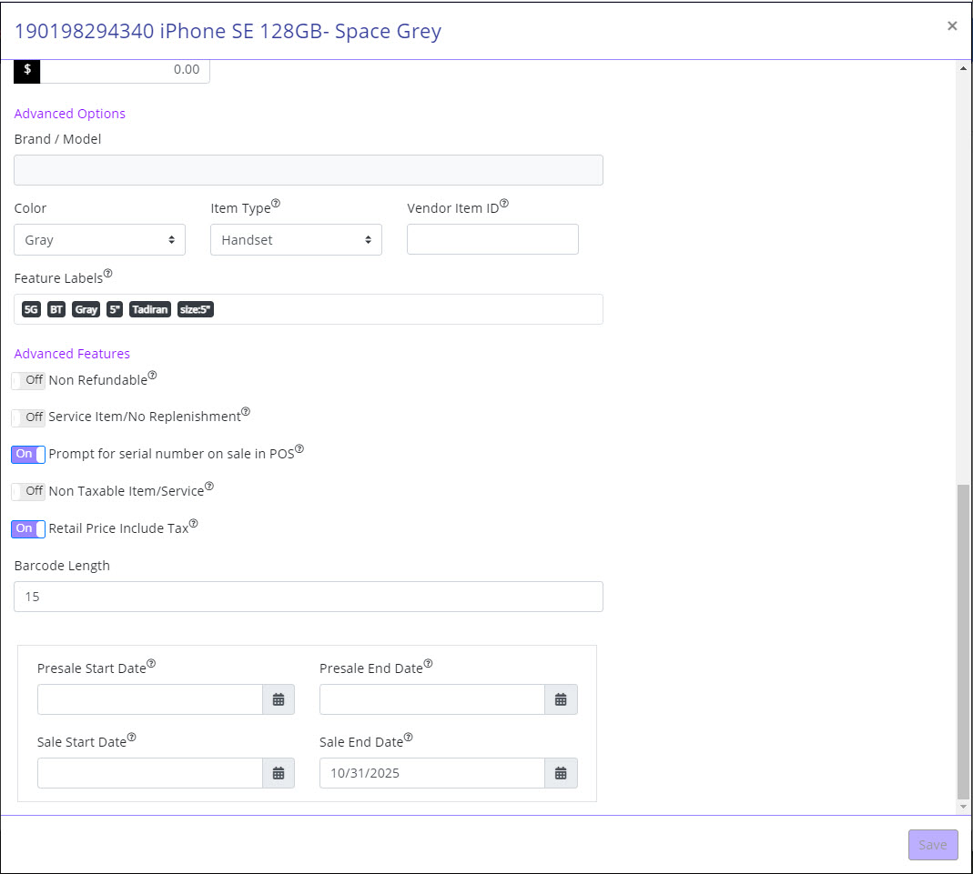Click the Vendor Item ID input field
The width and height of the screenshot is (973, 874).
(x=492, y=239)
